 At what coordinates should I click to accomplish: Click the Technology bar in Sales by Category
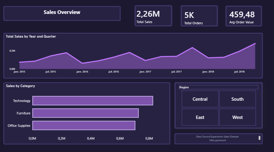coord(93,101)
